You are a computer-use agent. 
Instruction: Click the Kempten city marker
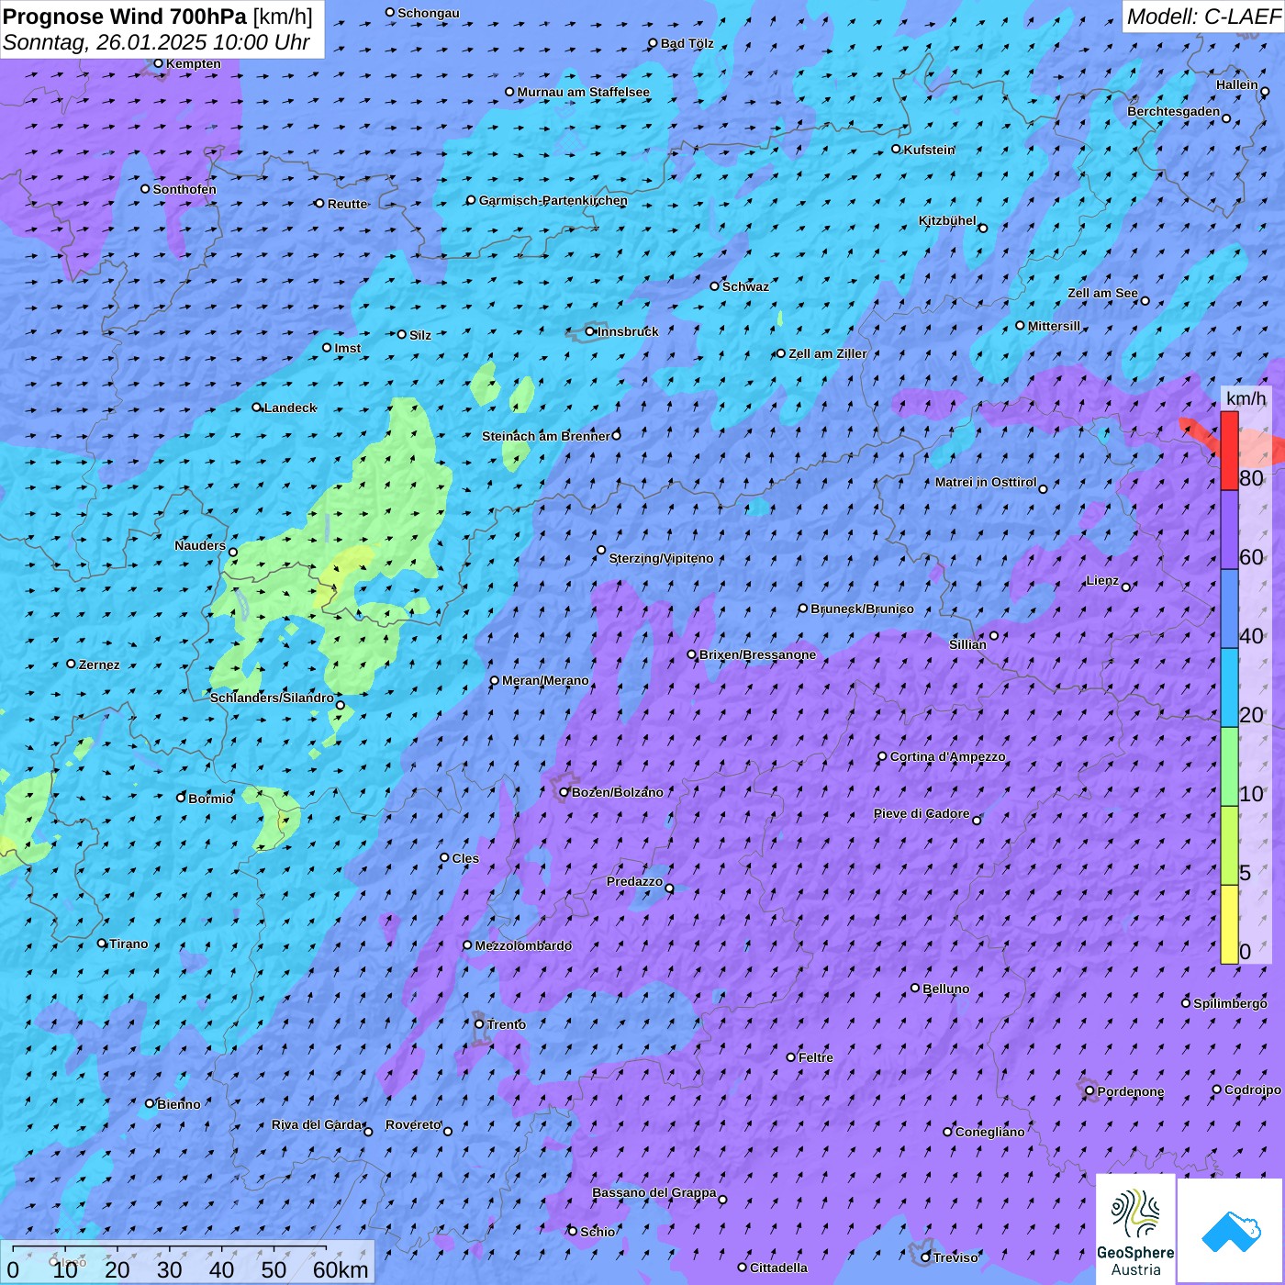(159, 63)
